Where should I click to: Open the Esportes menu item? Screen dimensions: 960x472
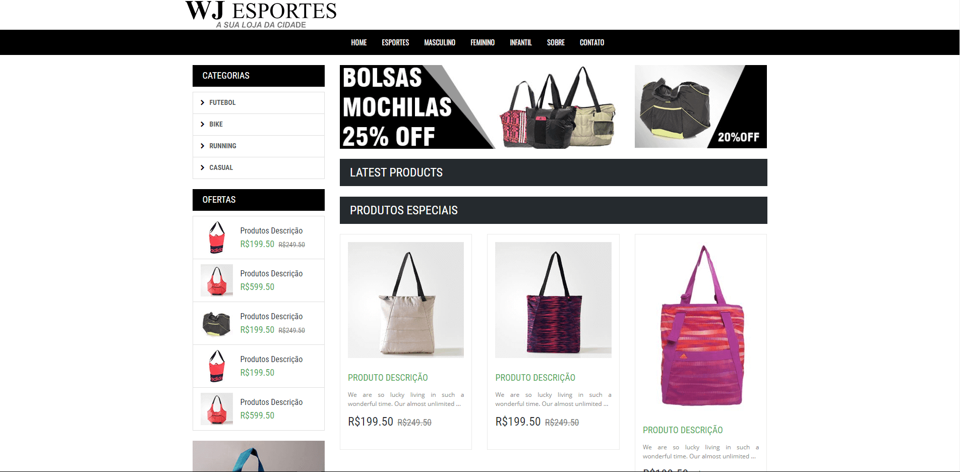pos(395,42)
